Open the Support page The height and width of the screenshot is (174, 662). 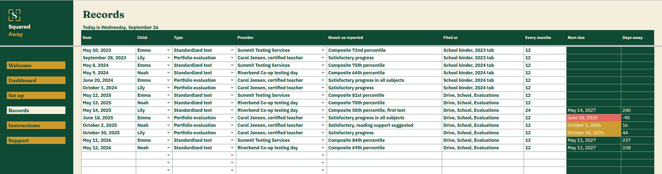(36, 141)
